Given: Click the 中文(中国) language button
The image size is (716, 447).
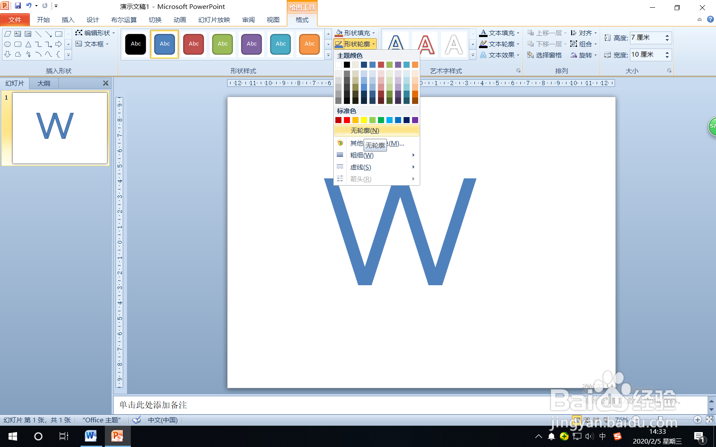Looking at the screenshot, I should (x=163, y=420).
